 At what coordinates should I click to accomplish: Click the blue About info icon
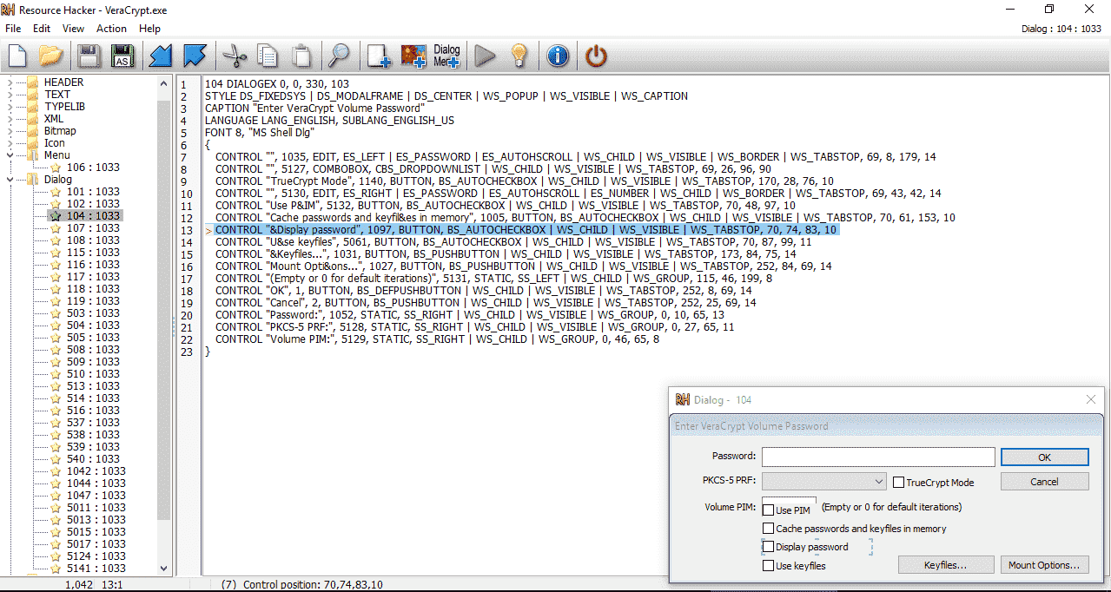[558, 56]
